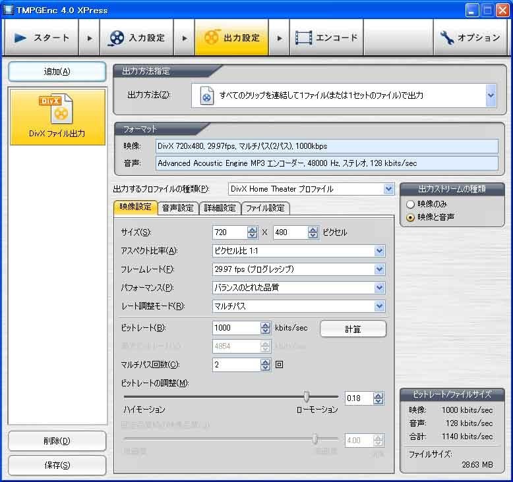Minimize the TMPGEnc window

[471, 10]
